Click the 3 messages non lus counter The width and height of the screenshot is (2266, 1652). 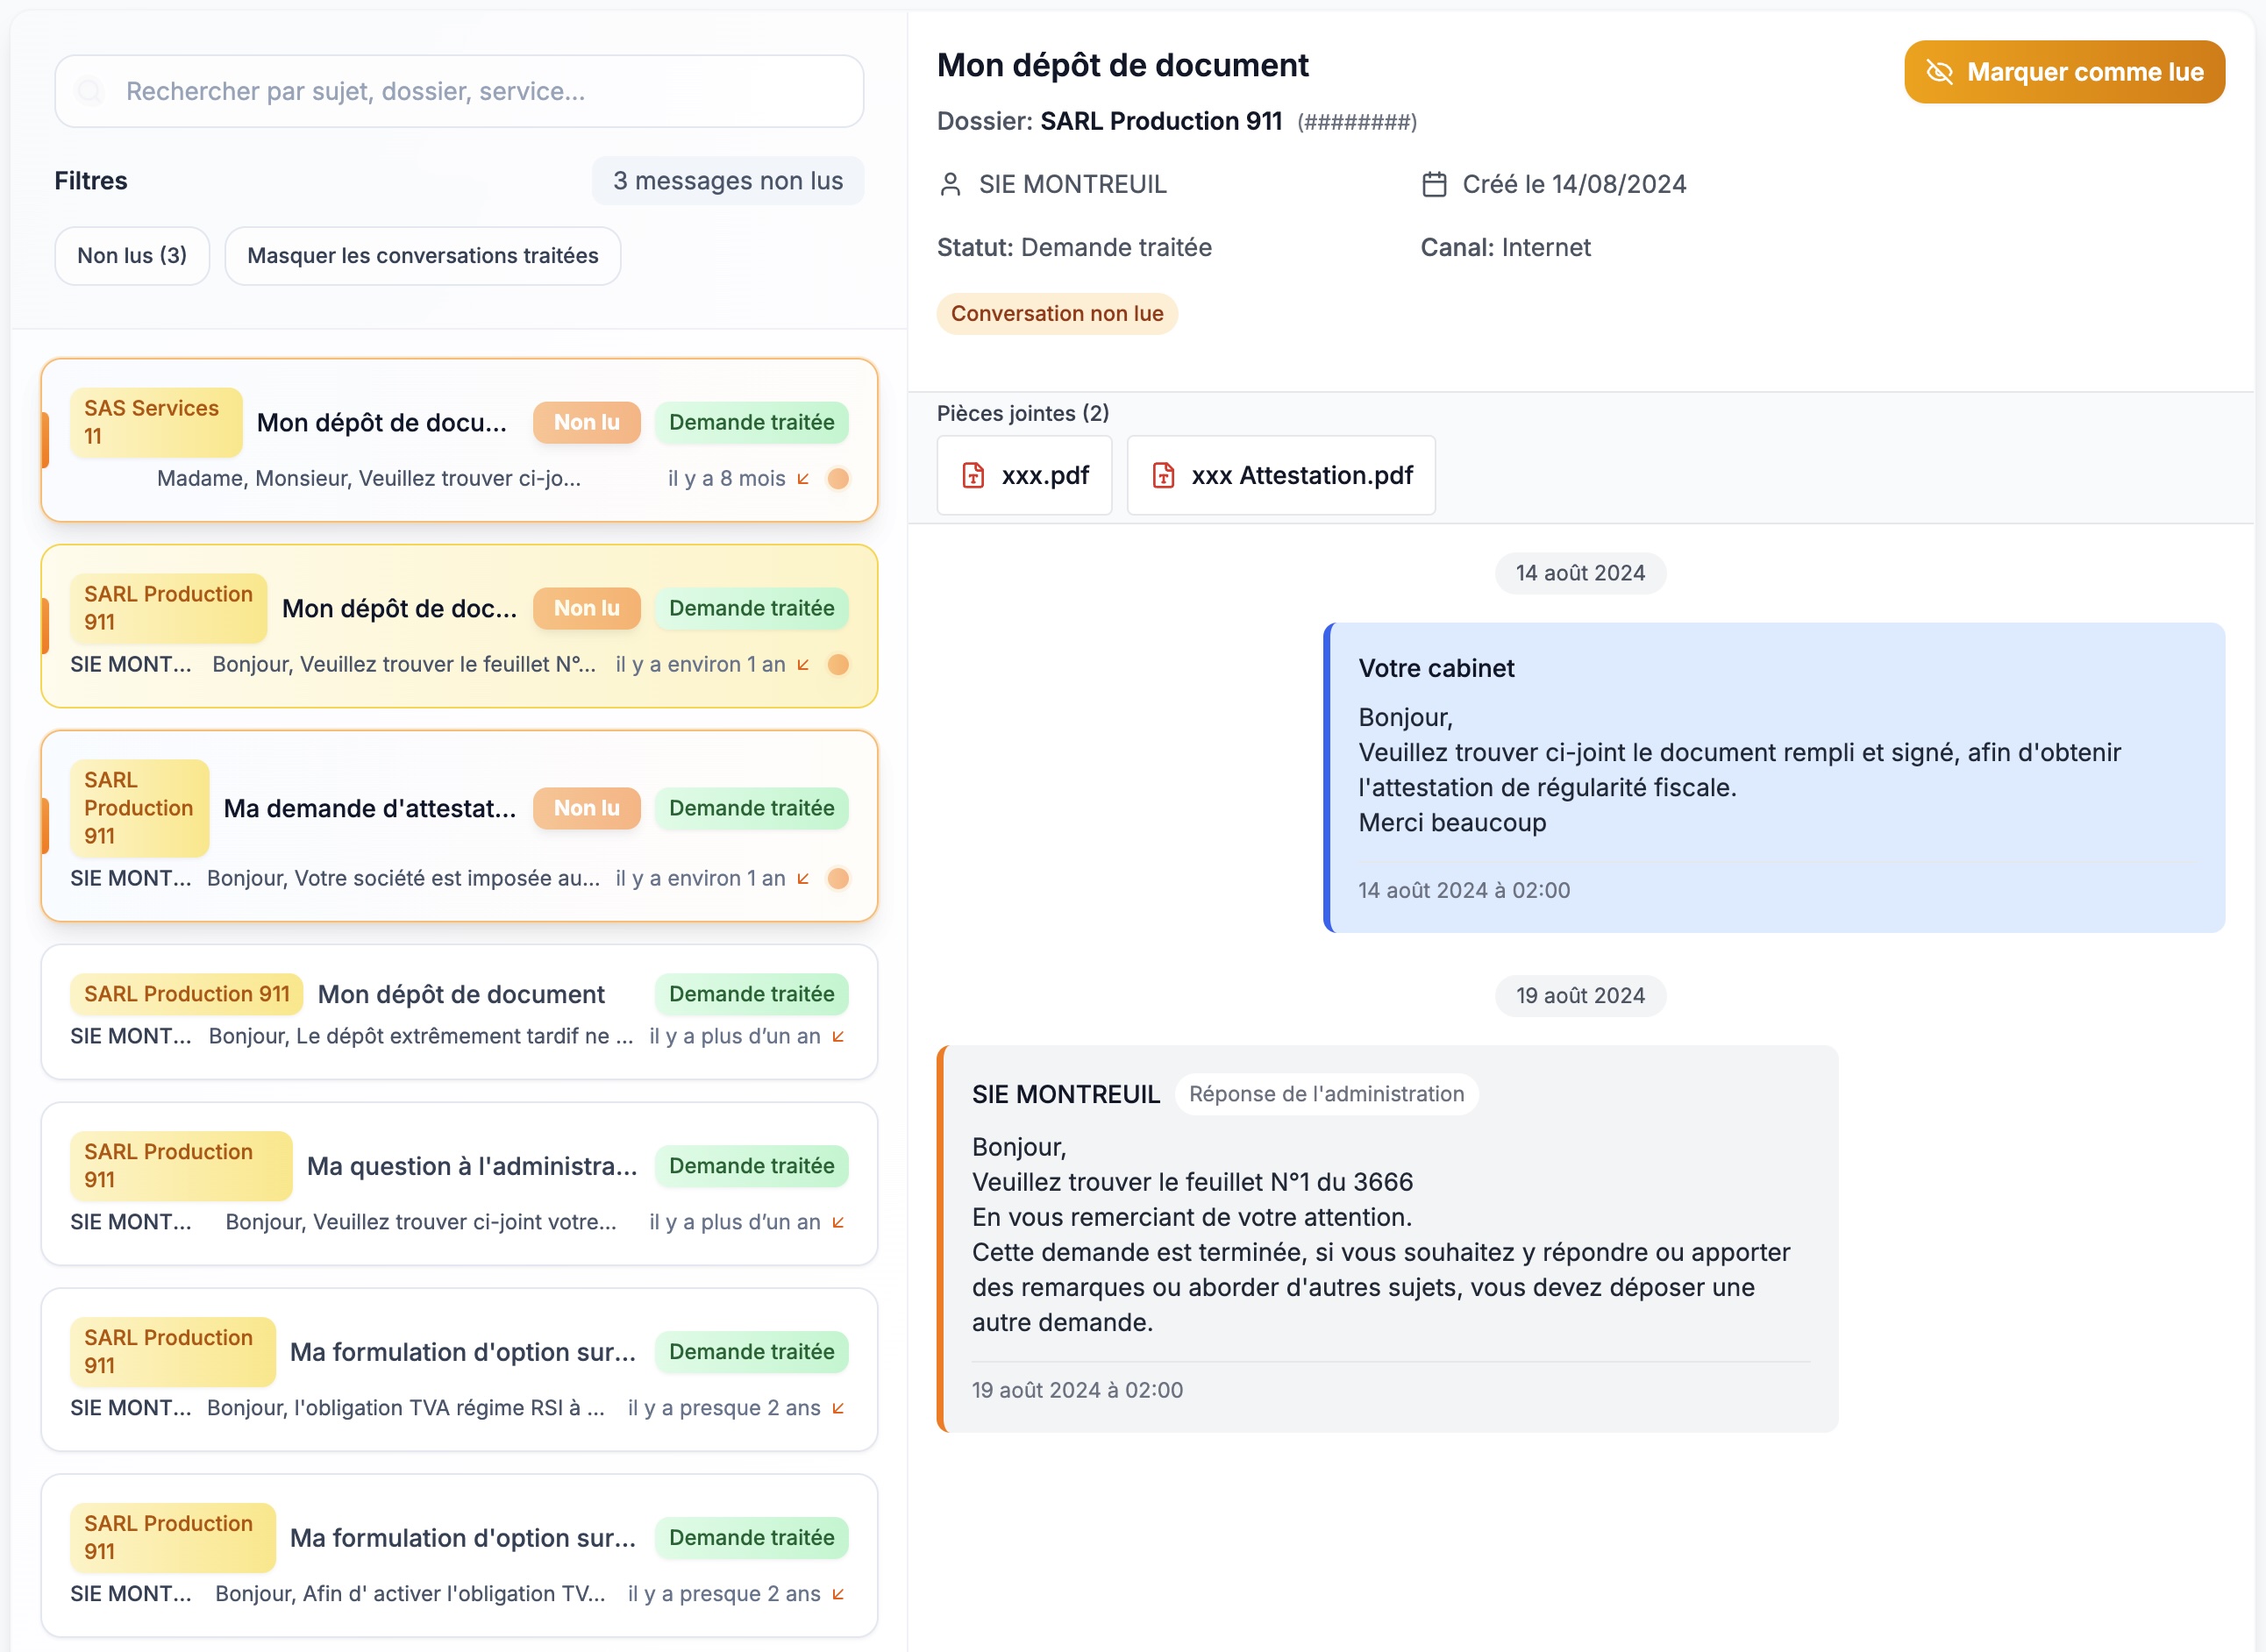(x=728, y=181)
